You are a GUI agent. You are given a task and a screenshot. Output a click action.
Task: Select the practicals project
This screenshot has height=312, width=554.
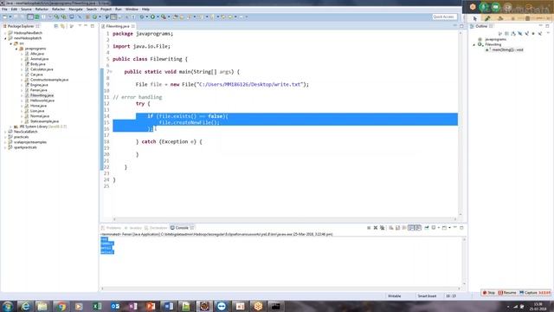click(x=21, y=137)
